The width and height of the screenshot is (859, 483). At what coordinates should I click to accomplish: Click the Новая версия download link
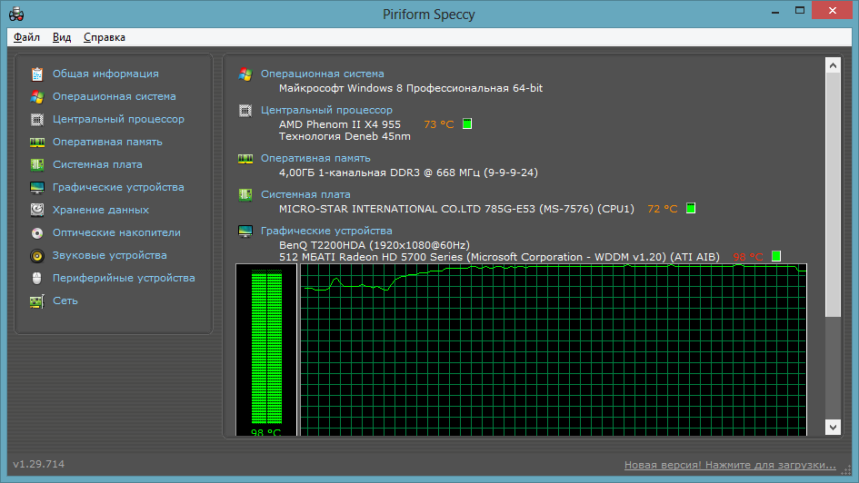pyautogui.click(x=730, y=465)
